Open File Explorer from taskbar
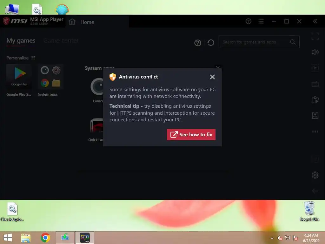Viewport: 325px width, 244px height. [x=26, y=238]
